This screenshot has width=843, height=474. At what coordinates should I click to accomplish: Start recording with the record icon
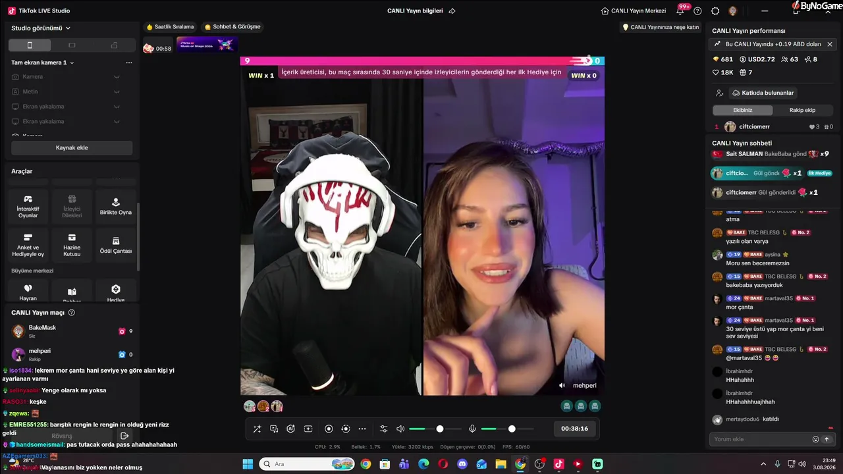[x=329, y=429]
